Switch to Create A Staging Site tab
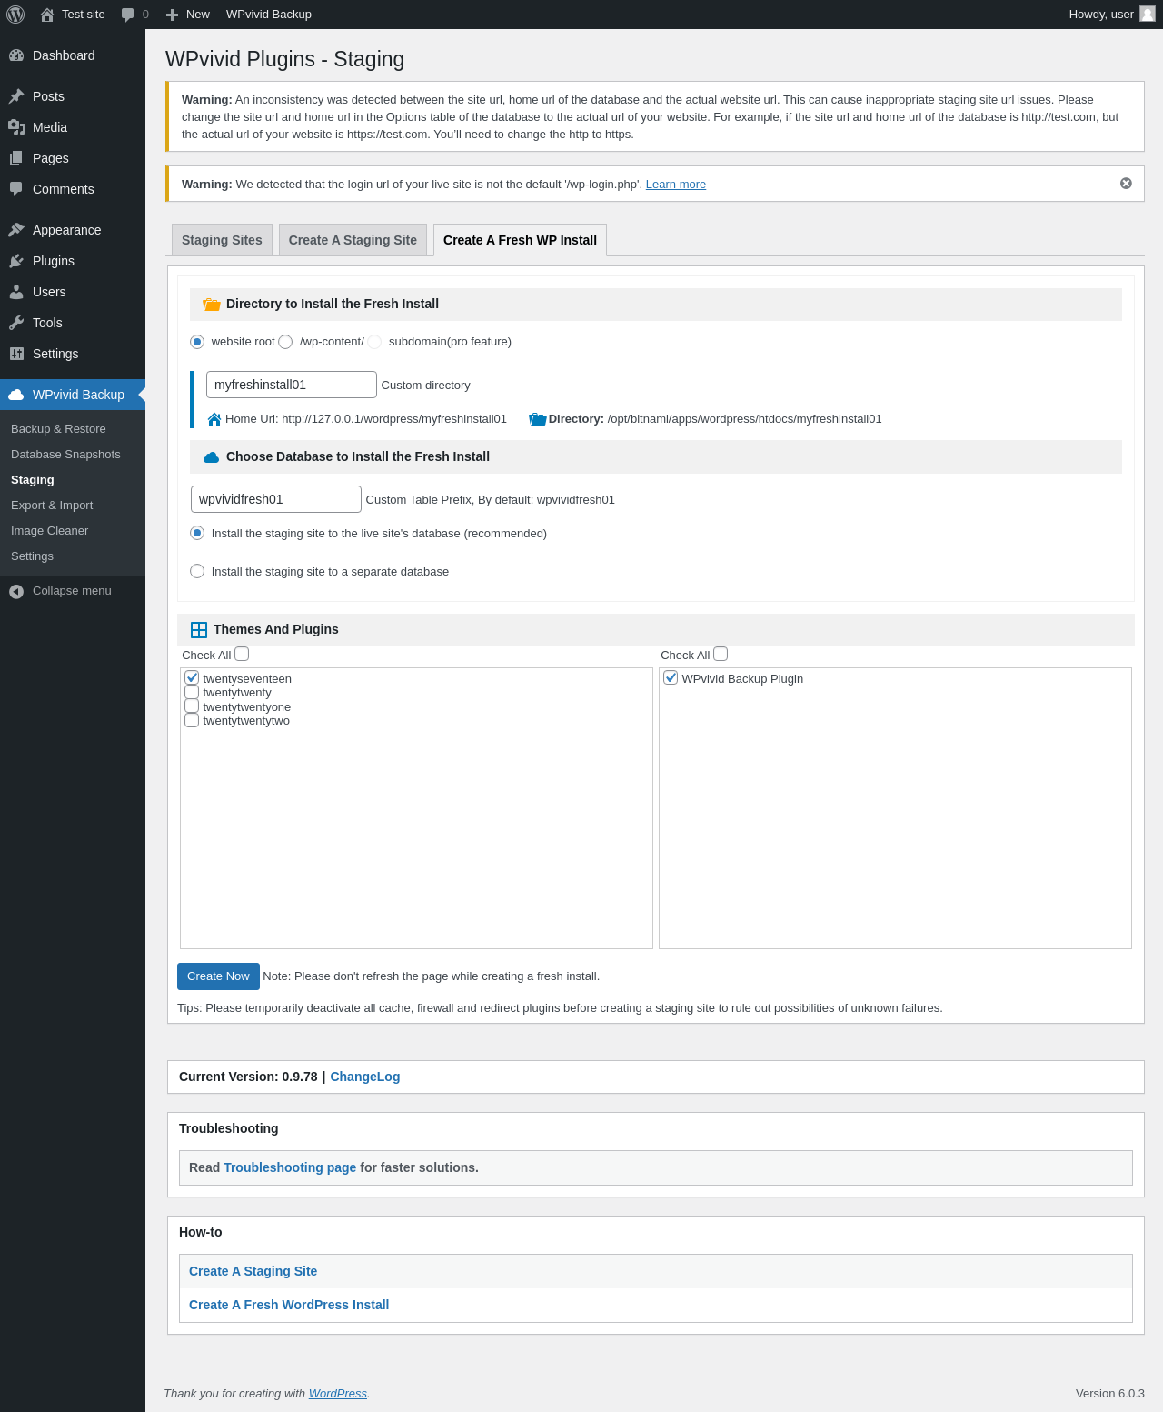 [353, 240]
